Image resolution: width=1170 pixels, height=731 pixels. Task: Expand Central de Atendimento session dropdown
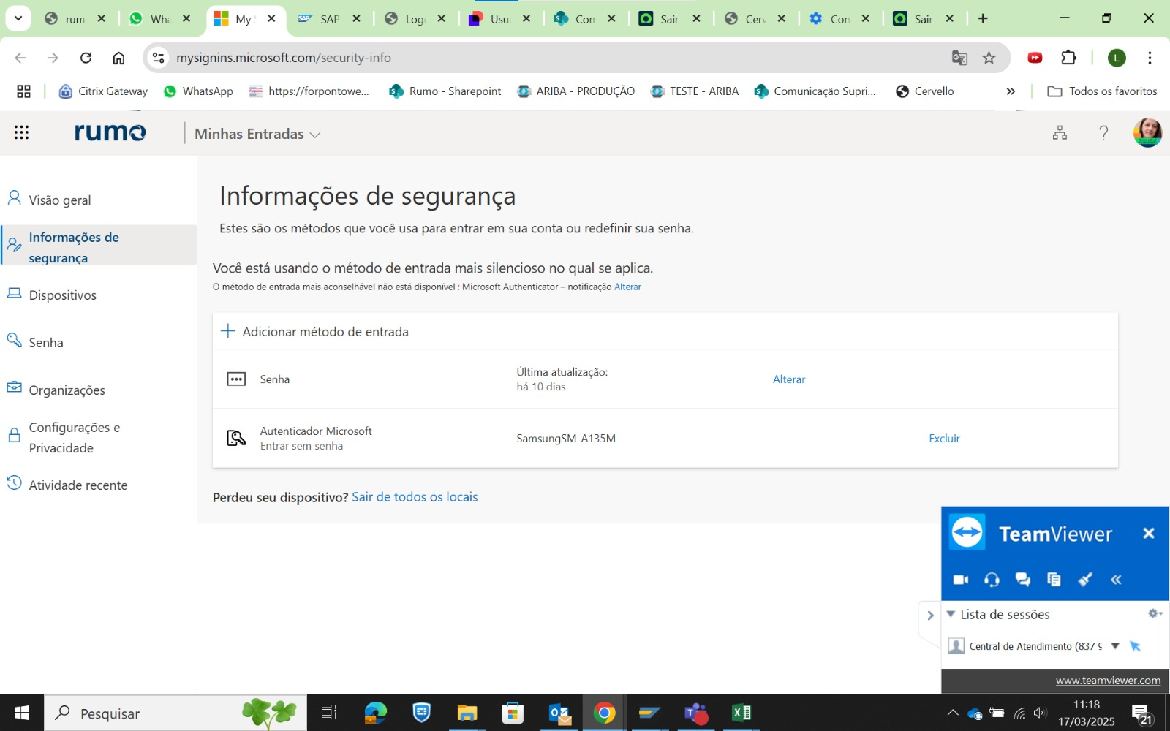pyautogui.click(x=1115, y=645)
